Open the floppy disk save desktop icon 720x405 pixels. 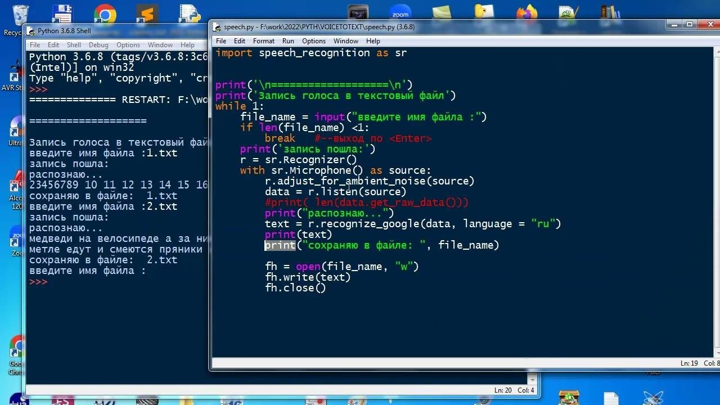(x=61, y=13)
